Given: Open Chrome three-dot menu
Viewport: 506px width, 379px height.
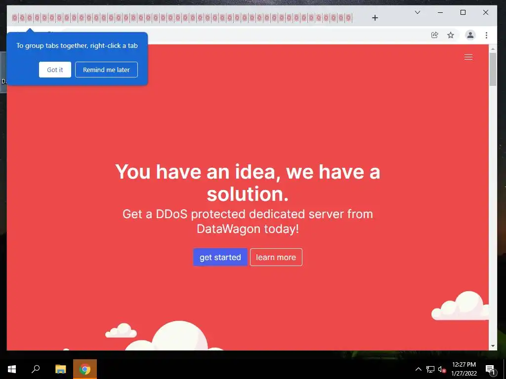Looking at the screenshot, I should pyautogui.click(x=486, y=35).
